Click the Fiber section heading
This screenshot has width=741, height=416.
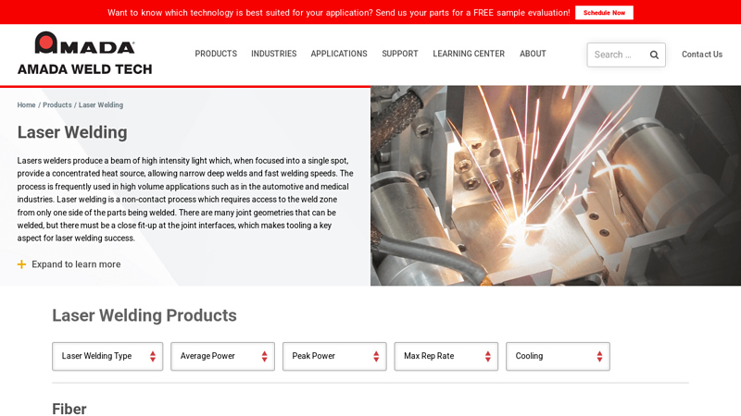tap(69, 409)
